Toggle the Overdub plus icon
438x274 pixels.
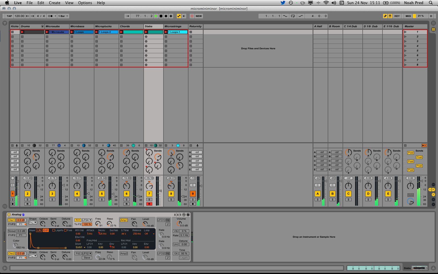171,16
